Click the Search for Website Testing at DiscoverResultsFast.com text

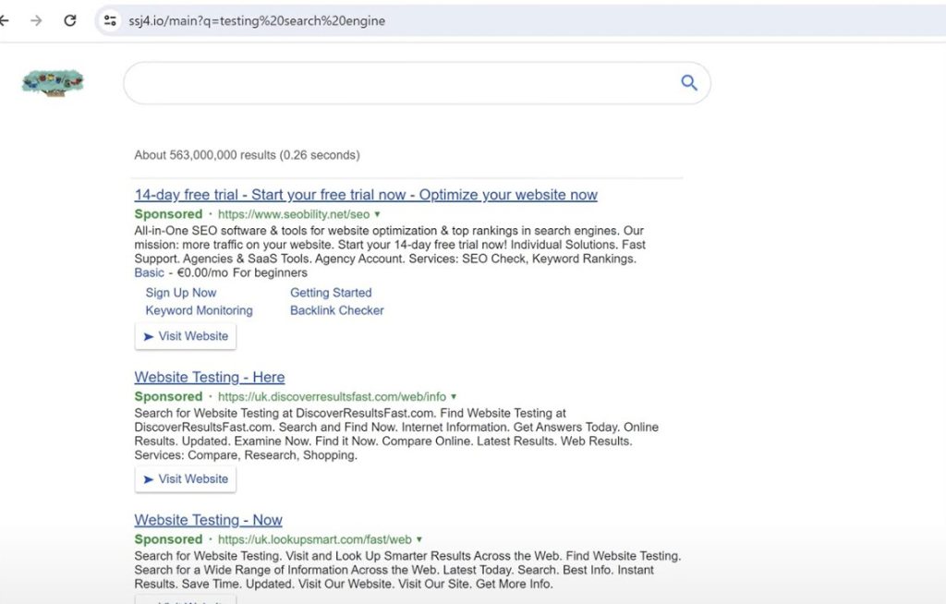[285, 414]
